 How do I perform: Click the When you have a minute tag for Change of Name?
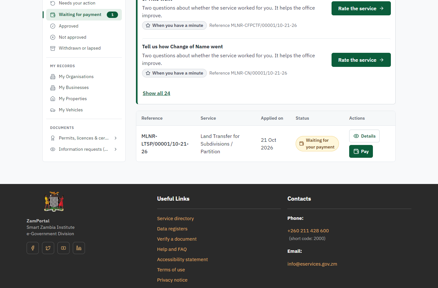[174, 73]
